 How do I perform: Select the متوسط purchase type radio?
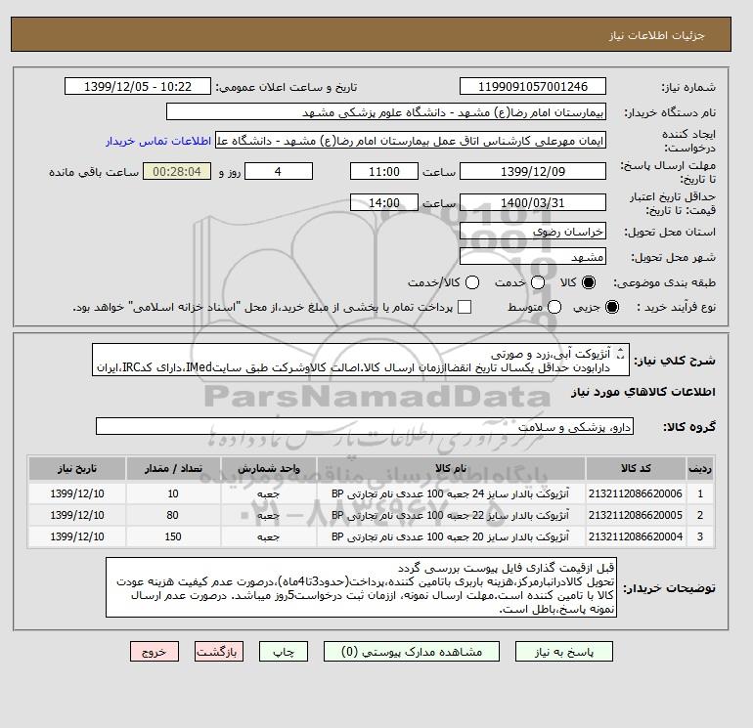coord(554,307)
